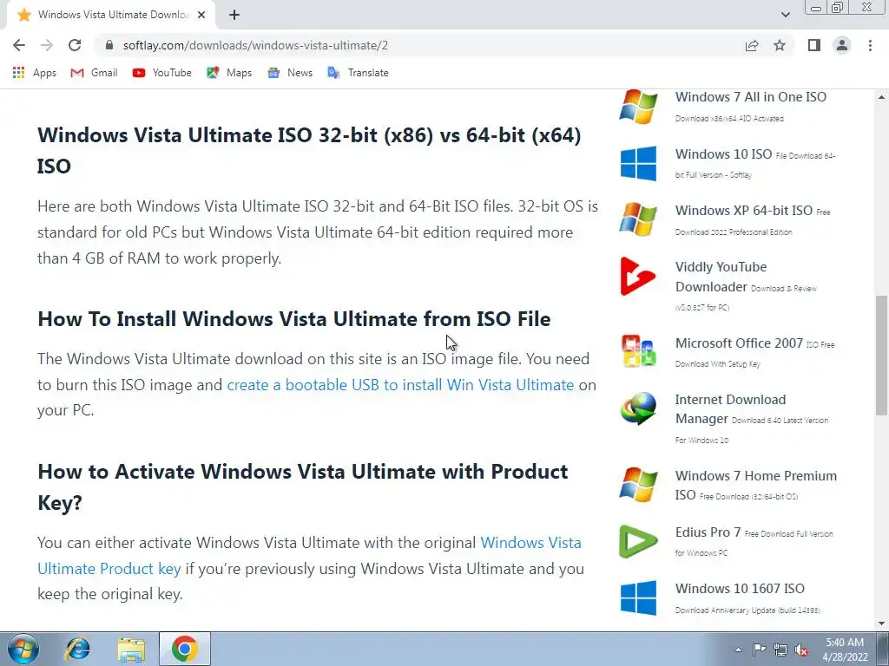The image size is (889, 666).
Task: Click the Windows 10 ISO logo thumbnail
Action: pos(638,163)
